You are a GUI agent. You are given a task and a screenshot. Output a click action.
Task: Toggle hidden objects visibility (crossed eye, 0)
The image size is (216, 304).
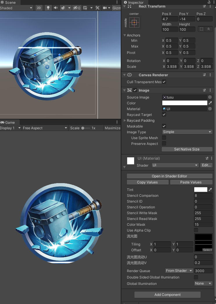click(x=77, y=8)
